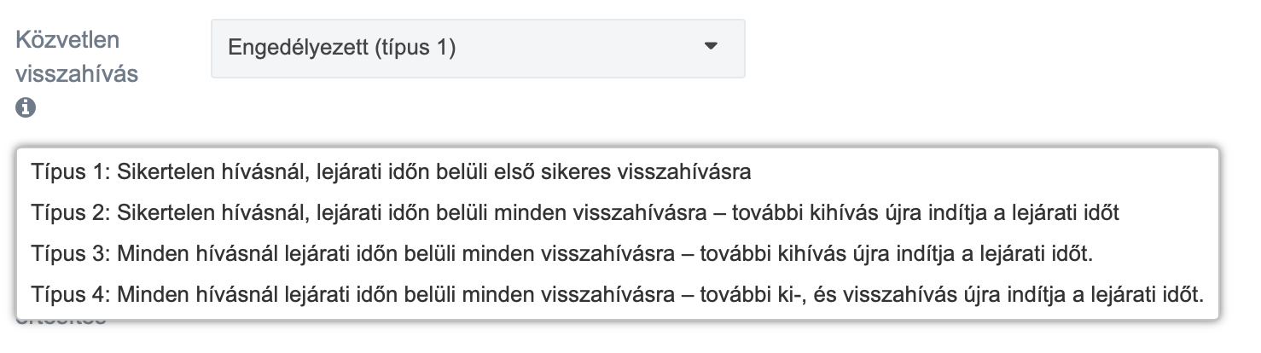Click the info icon under Közvetlen visszahívás
Viewport: 1261px width, 353px height.
(x=26, y=108)
